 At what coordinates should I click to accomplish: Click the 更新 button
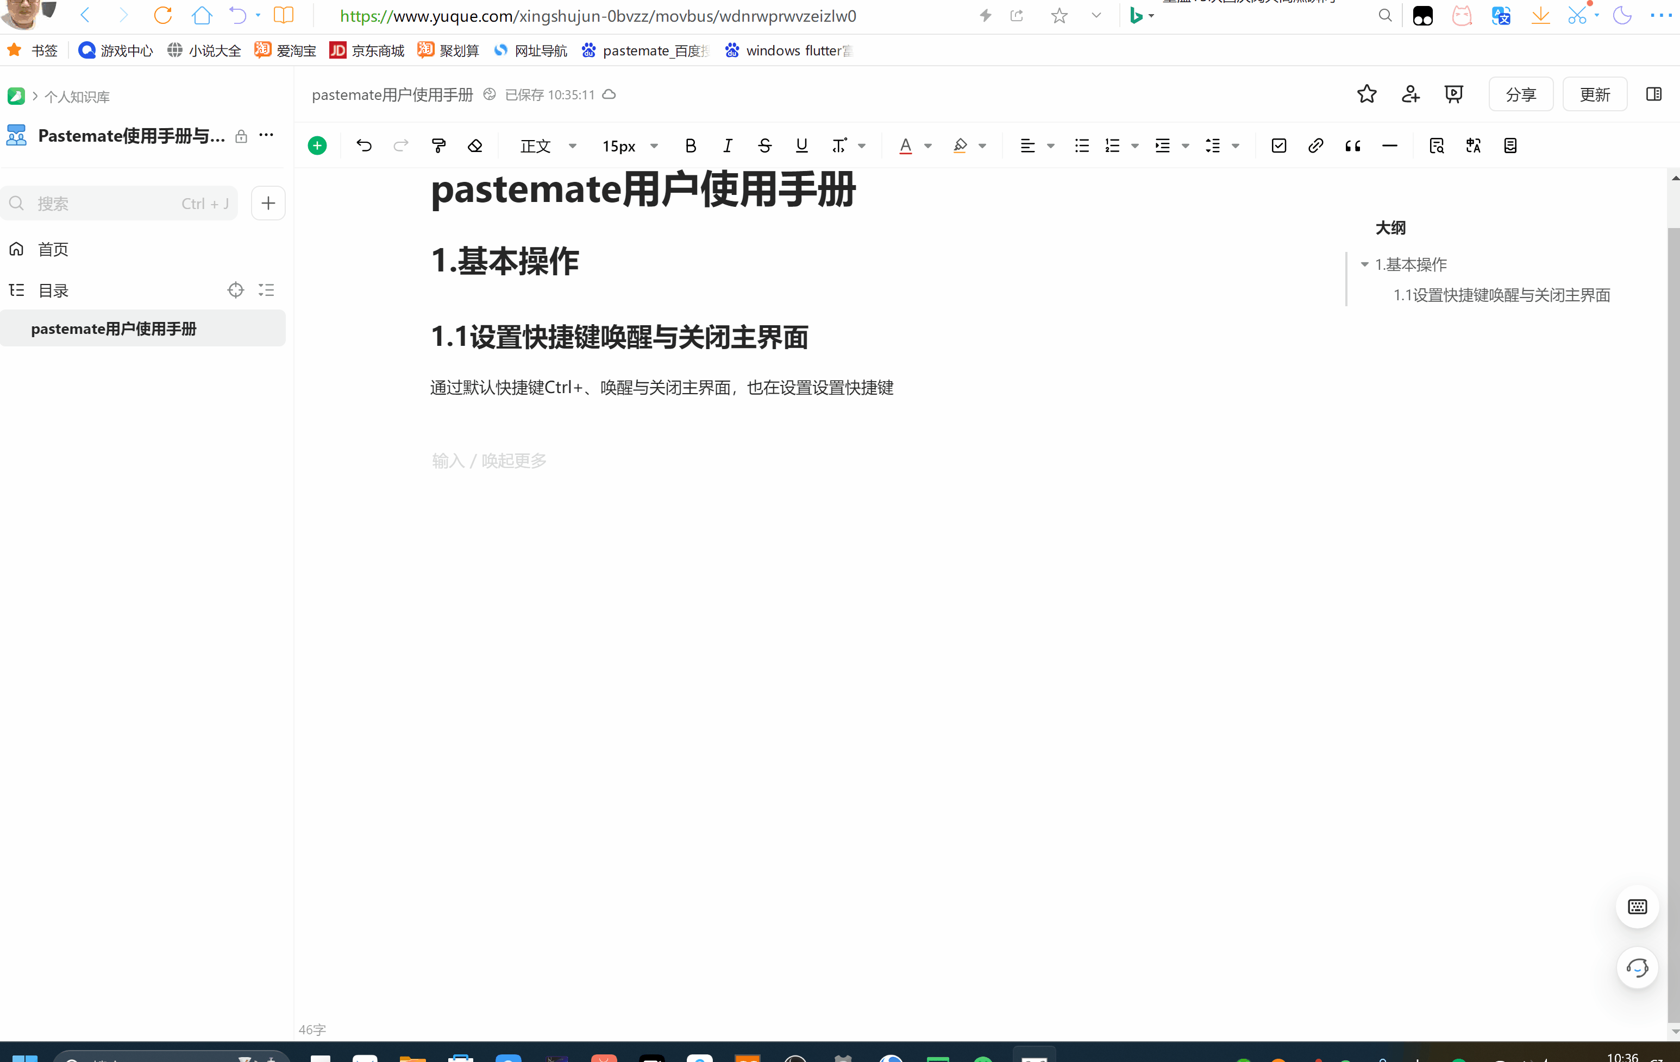pyautogui.click(x=1594, y=94)
